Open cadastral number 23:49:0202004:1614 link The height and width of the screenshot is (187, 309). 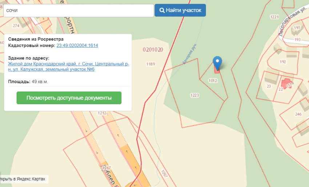[77, 45]
